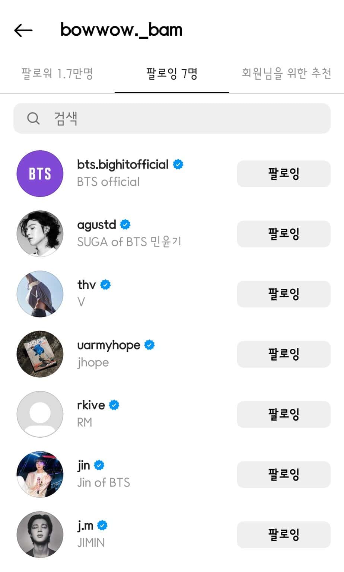Open jin's profile picture
The height and width of the screenshot is (572, 344).
pos(40,474)
